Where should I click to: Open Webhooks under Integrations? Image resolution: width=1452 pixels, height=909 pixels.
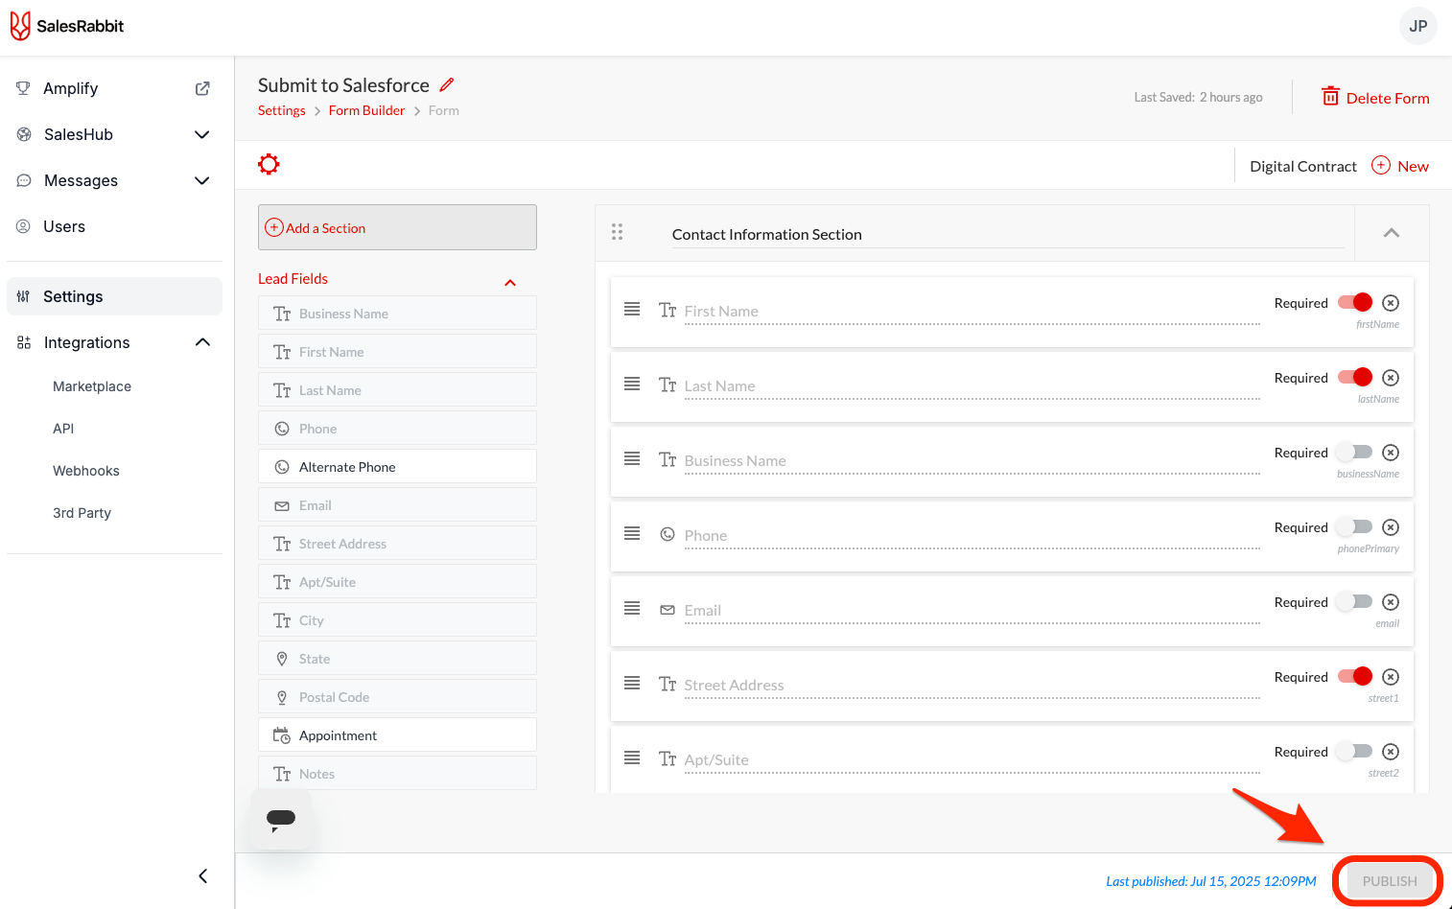(x=86, y=471)
